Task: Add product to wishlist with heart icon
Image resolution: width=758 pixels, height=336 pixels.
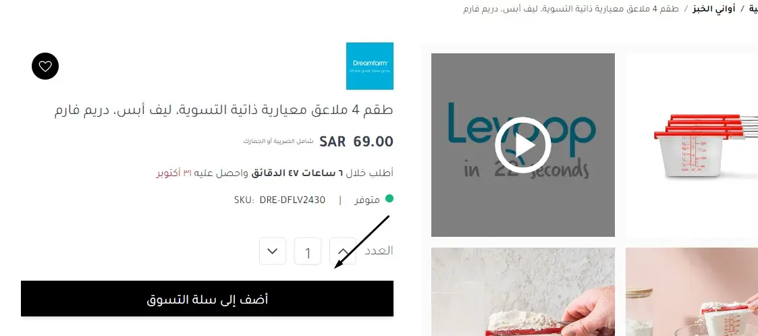Action: [x=45, y=66]
